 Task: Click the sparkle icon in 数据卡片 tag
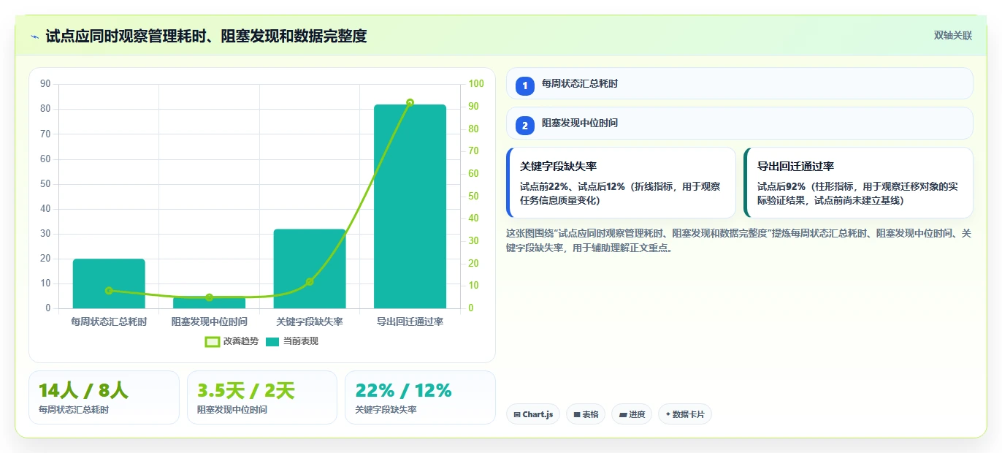pyautogui.click(x=668, y=415)
